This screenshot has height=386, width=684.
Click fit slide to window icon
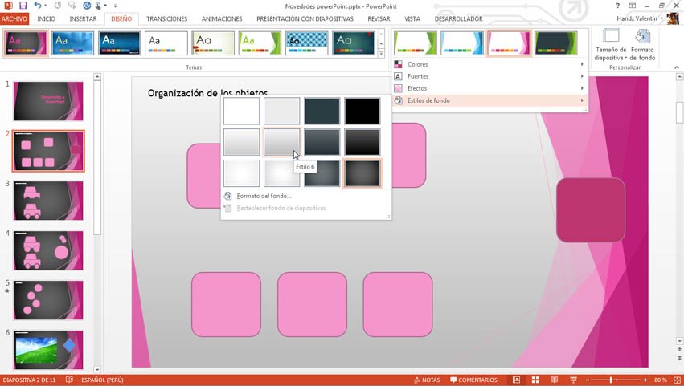(675, 380)
